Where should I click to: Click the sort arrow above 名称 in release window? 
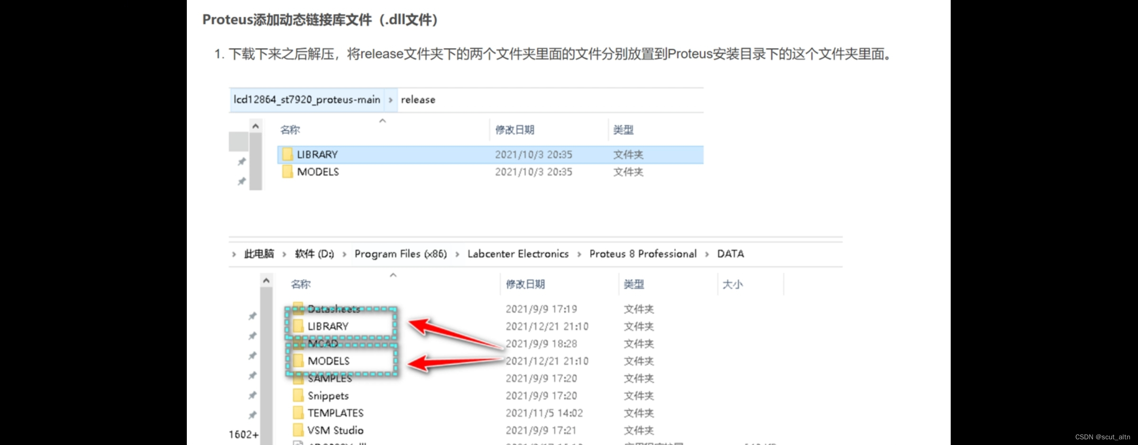[x=383, y=121]
